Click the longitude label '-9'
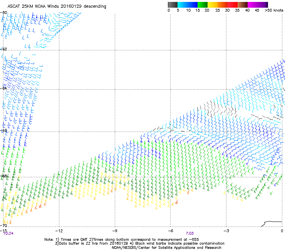Image resolution: width=285 pixels, height=250 pixels. (114, 231)
